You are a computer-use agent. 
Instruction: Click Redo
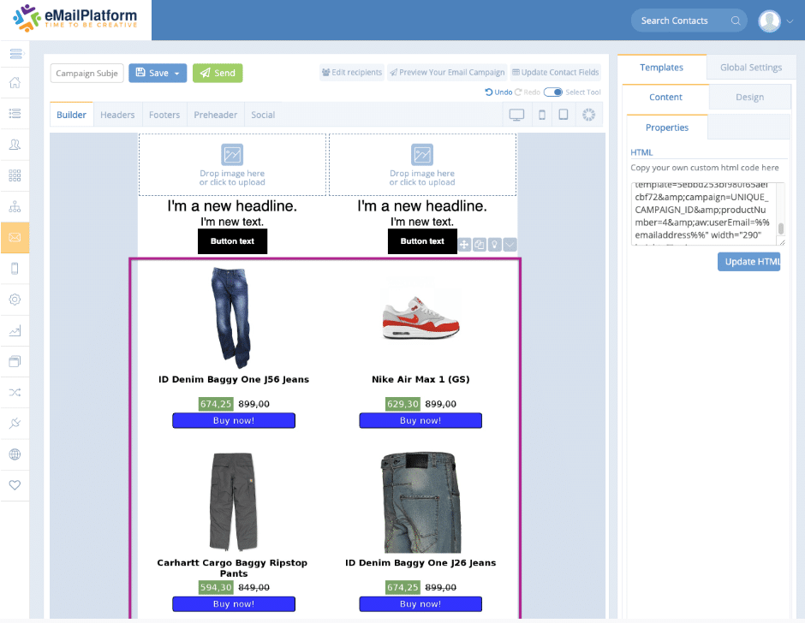coord(528,92)
